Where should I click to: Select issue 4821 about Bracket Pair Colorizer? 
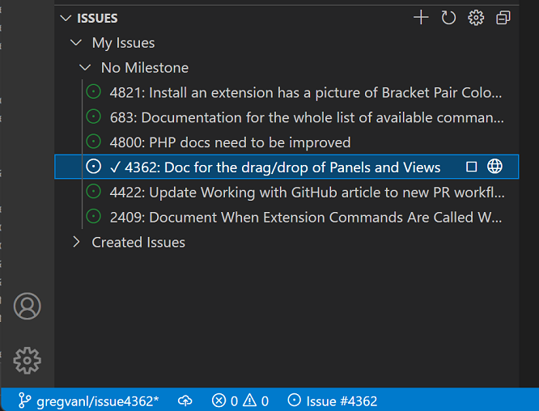tap(305, 93)
